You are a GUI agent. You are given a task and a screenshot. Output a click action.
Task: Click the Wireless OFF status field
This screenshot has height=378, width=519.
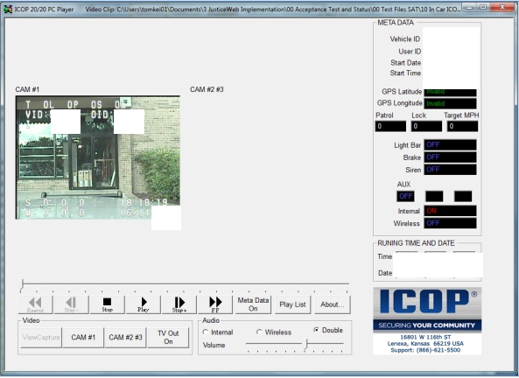(x=450, y=223)
